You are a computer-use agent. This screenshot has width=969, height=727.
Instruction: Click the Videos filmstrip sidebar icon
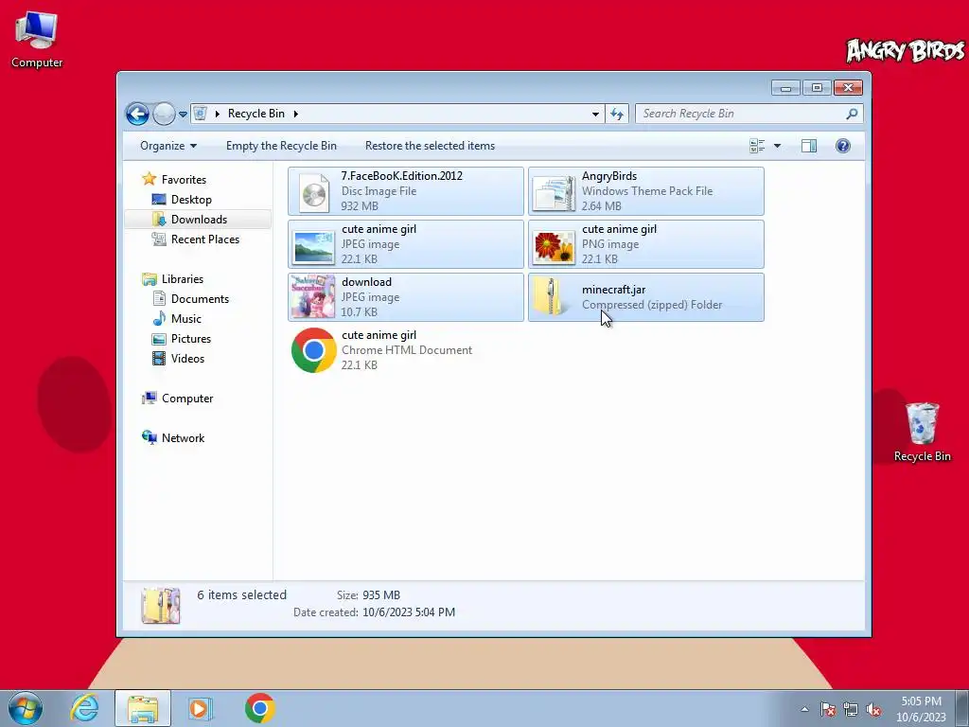159,359
